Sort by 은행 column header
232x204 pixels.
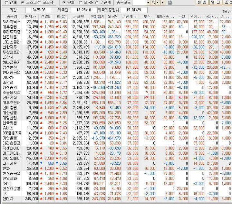[x=182, y=16]
